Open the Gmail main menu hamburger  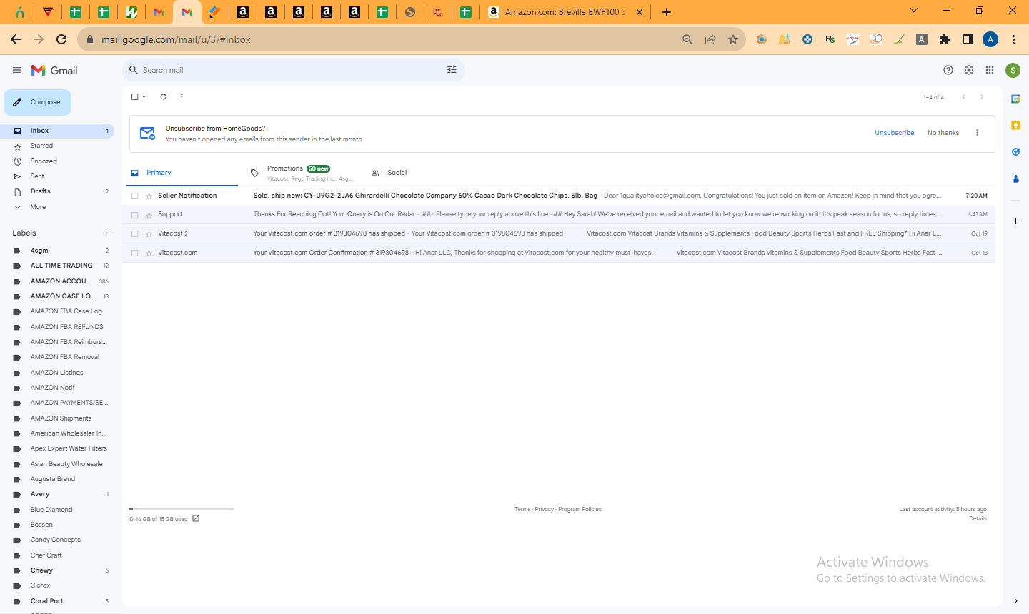(x=17, y=70)
